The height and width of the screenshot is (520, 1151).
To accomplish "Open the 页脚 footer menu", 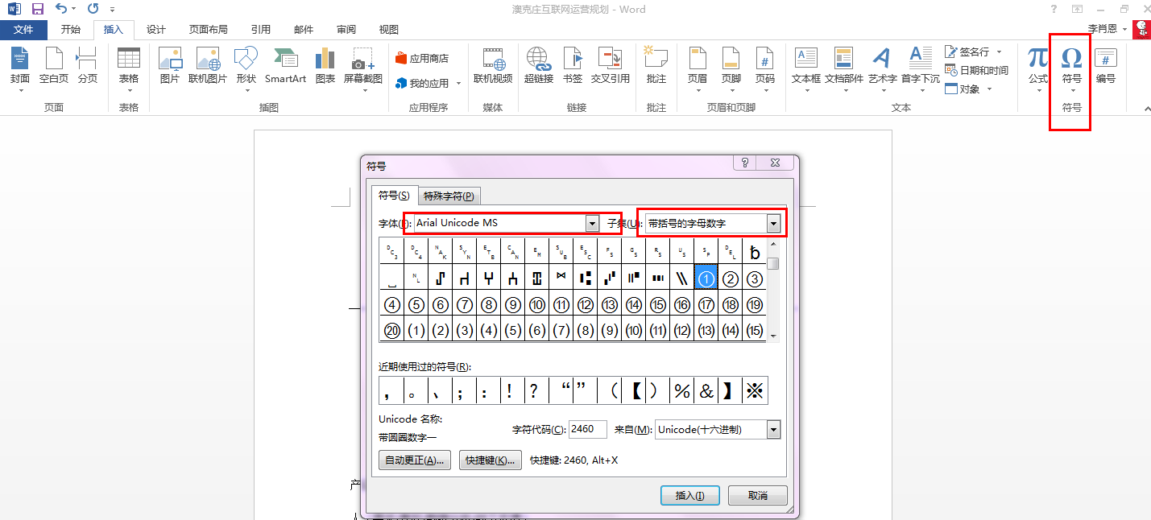I will (731, 68).
